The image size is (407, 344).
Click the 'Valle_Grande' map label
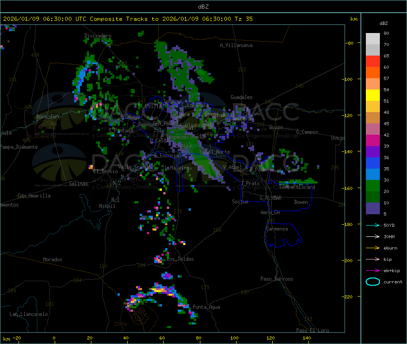tap(134, 166)
